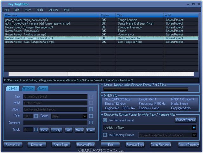Click the full file path display field
Image resolution: width=203 pixels, height=153 pixels.
pos(101,80)
